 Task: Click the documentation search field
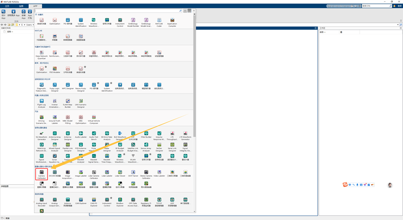click(376, 6)
